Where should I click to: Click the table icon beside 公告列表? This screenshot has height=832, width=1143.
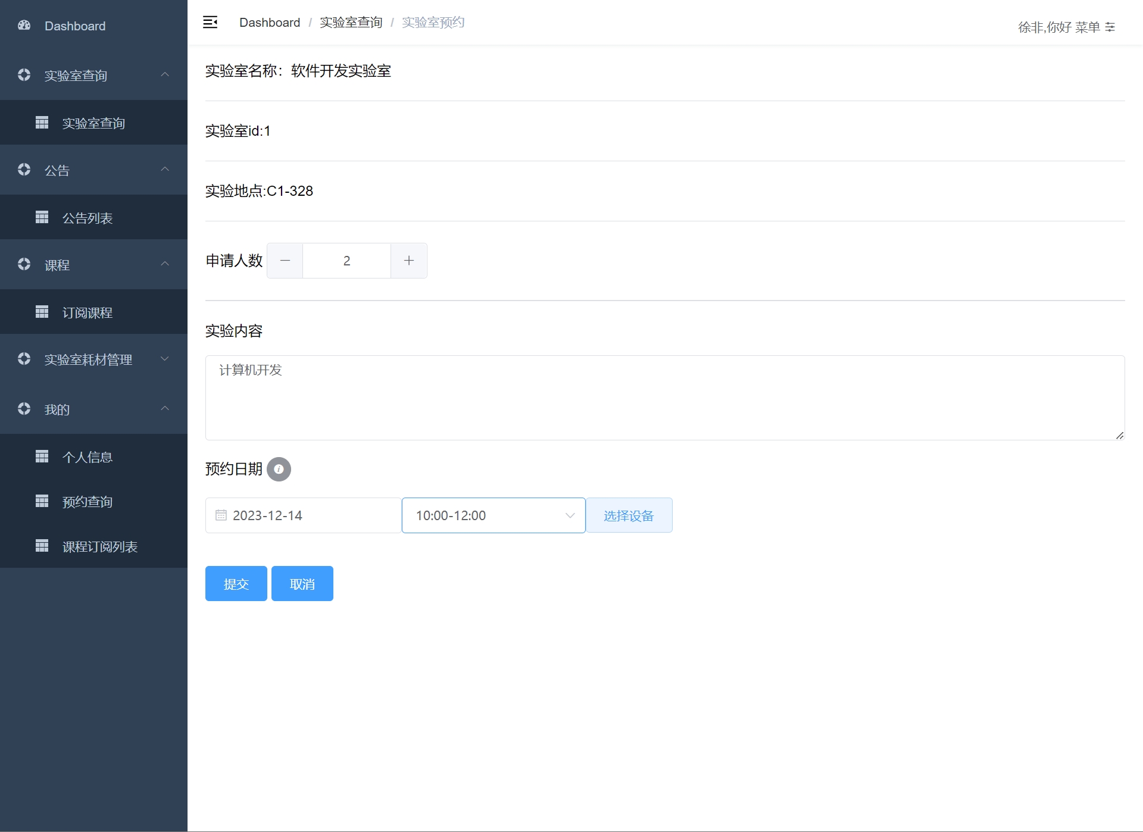[x=42, y=217]
